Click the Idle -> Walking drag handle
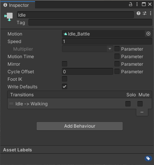Image resolution: width=154 pixels, height=165 pixels. 11,103
